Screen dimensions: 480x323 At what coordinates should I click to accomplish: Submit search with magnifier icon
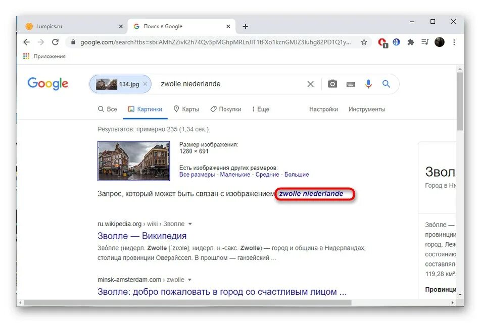[x=386, y=84]
